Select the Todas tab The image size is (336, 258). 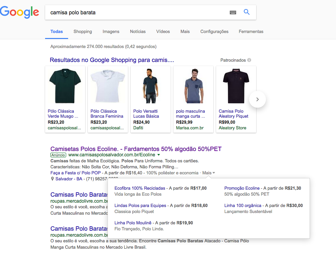pyautogui.click(x=56, y=31)
